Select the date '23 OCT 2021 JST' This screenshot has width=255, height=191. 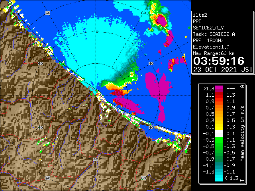(x=223, y=70)
